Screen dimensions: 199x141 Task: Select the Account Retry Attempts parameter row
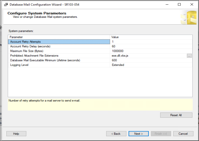point(59,42)
